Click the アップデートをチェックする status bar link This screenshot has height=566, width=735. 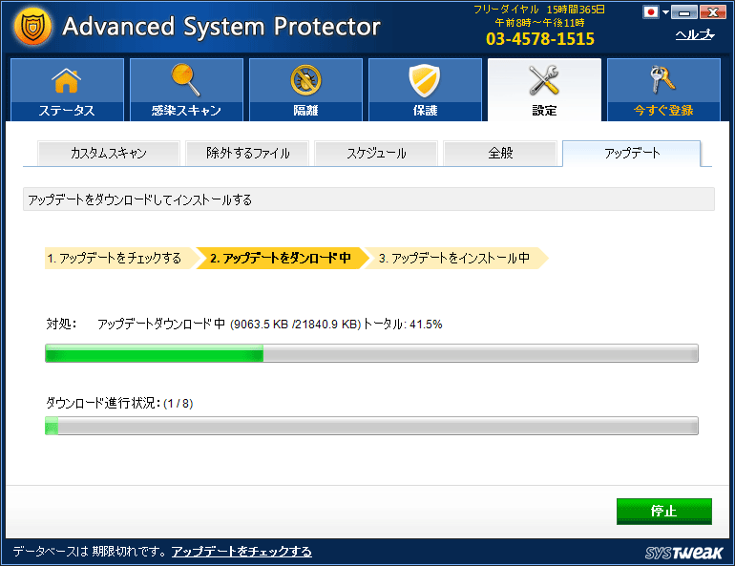[x=241, y=552]
